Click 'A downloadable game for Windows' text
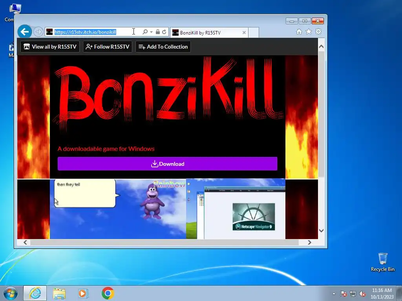402x301 pixels. [106, 149]
